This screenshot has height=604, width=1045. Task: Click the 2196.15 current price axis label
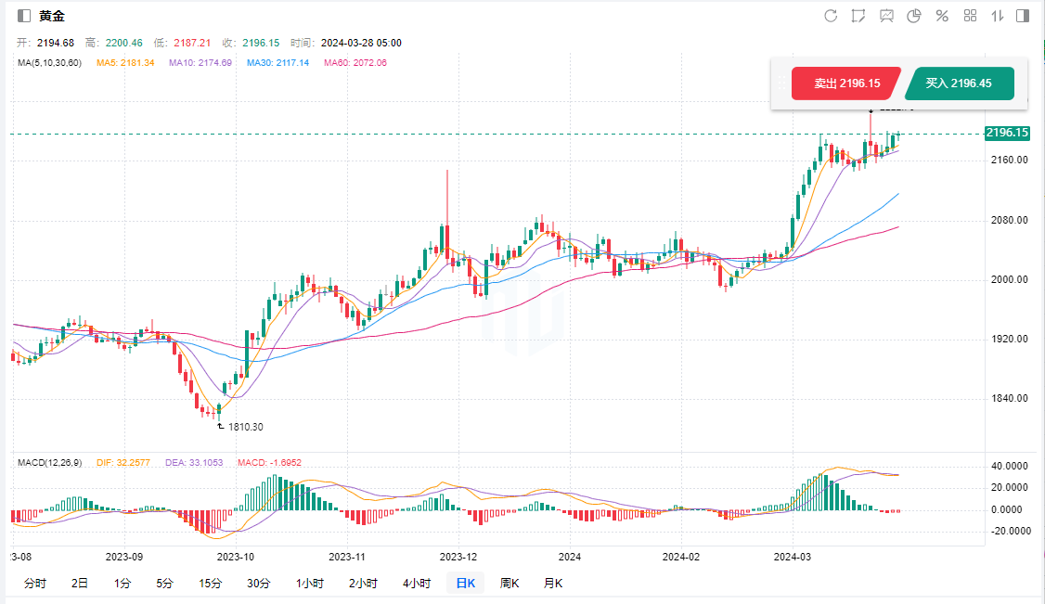click(x=1008, y=134)
